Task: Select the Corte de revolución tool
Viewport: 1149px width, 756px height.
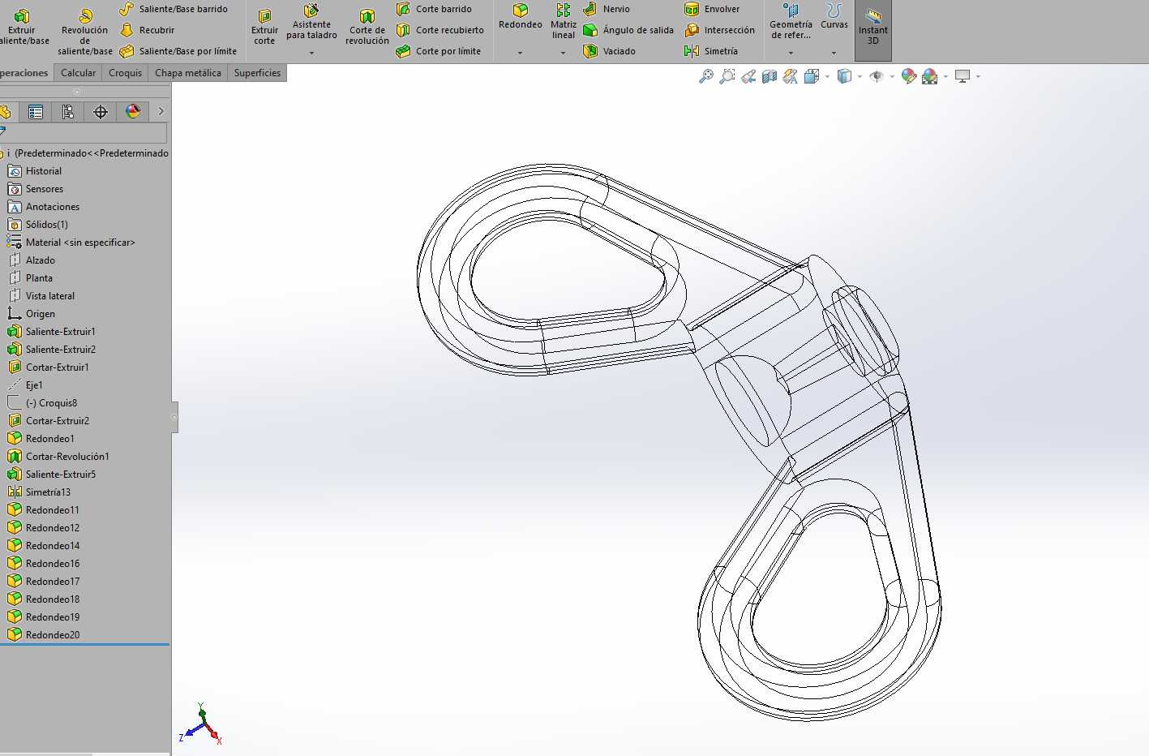Action: [x=367, y=28]
